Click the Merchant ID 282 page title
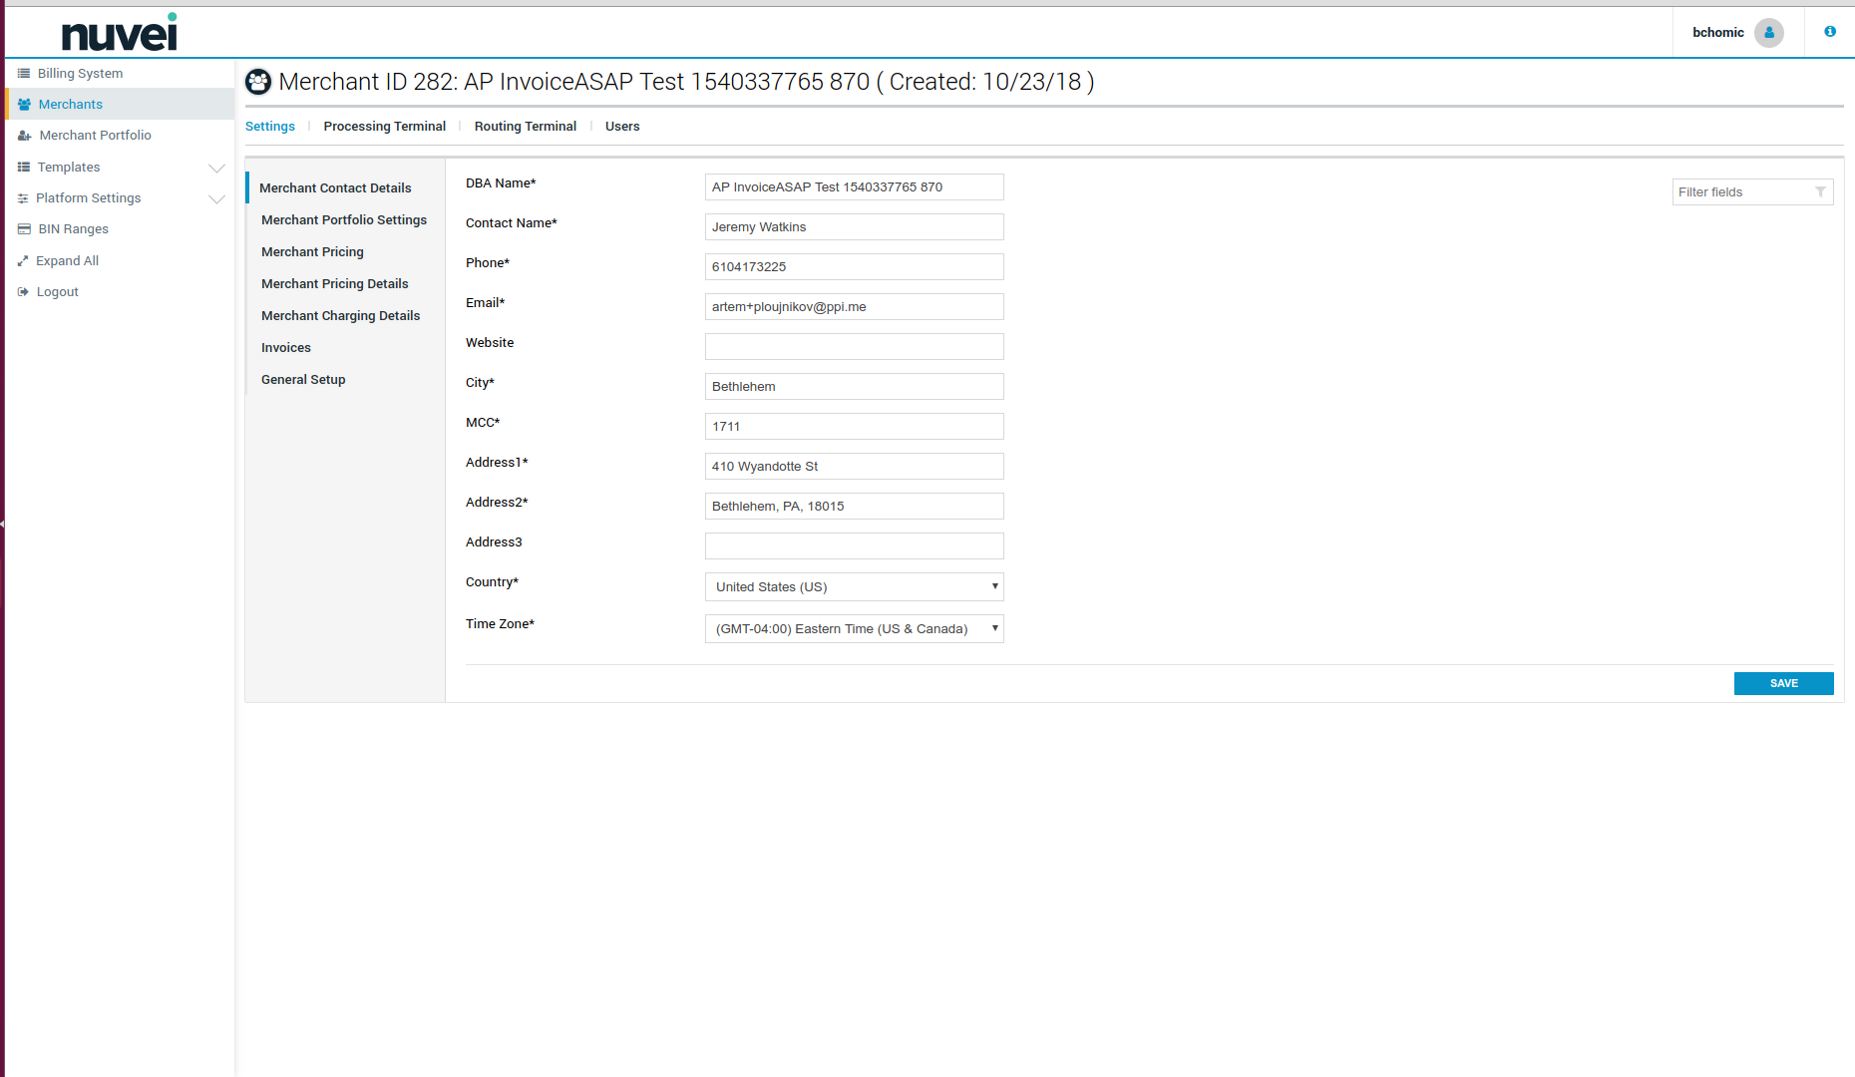 [x=686, y=82]
